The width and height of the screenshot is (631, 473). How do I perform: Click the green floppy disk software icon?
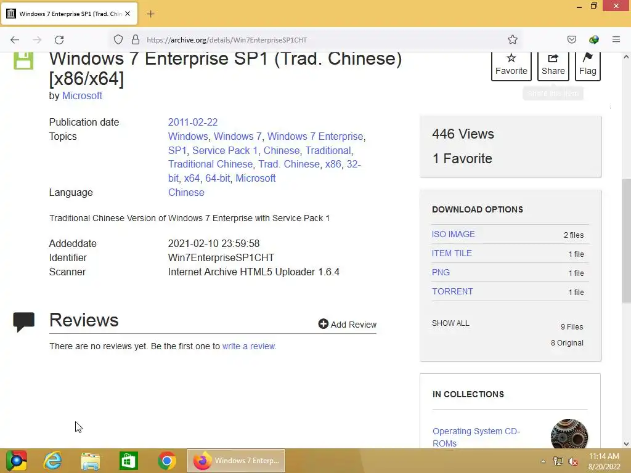[24, 60]
